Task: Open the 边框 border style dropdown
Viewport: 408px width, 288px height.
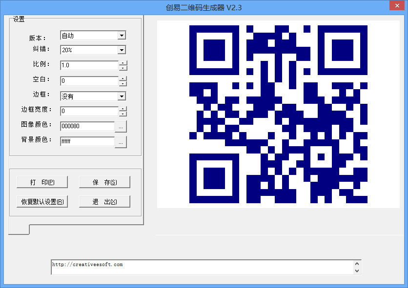Action: (x=122, y=96)
